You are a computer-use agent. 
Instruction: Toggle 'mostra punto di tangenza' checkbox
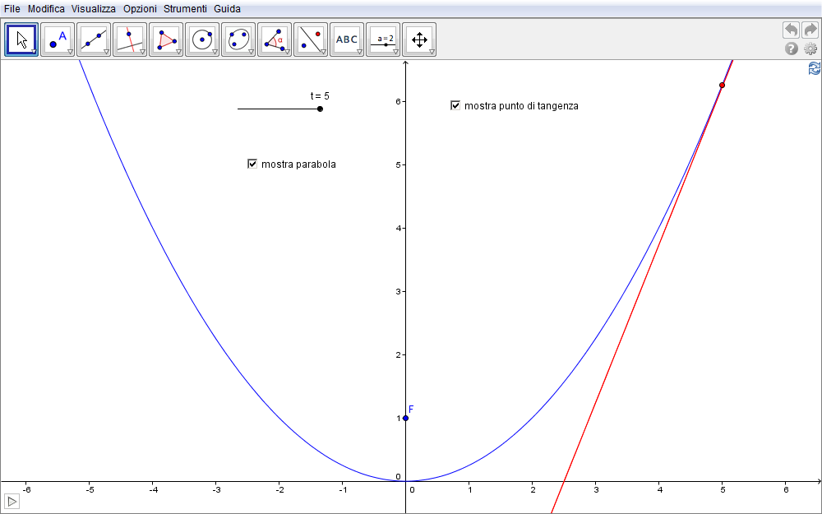coord(455,105)
